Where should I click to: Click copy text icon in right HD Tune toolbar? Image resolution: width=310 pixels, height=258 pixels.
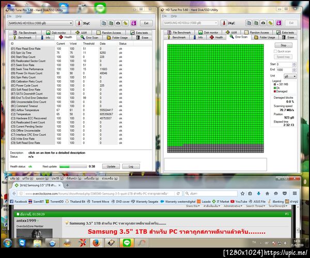pyautogui.click(x=249, y=23)
